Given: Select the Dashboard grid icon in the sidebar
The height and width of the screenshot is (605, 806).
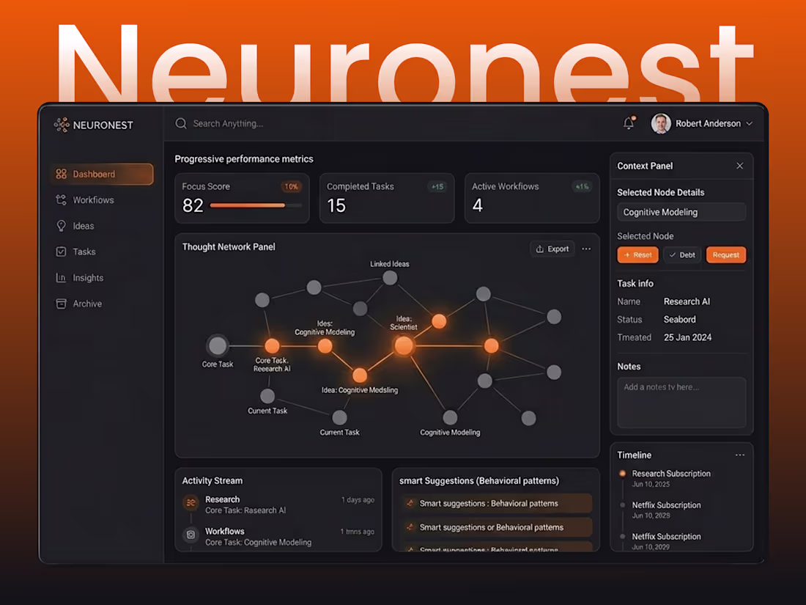Looking at the screenshot, I should tap(63, 174).
